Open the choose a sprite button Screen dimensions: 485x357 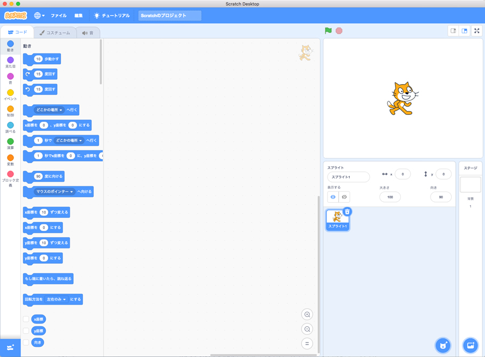pos(443,345)
